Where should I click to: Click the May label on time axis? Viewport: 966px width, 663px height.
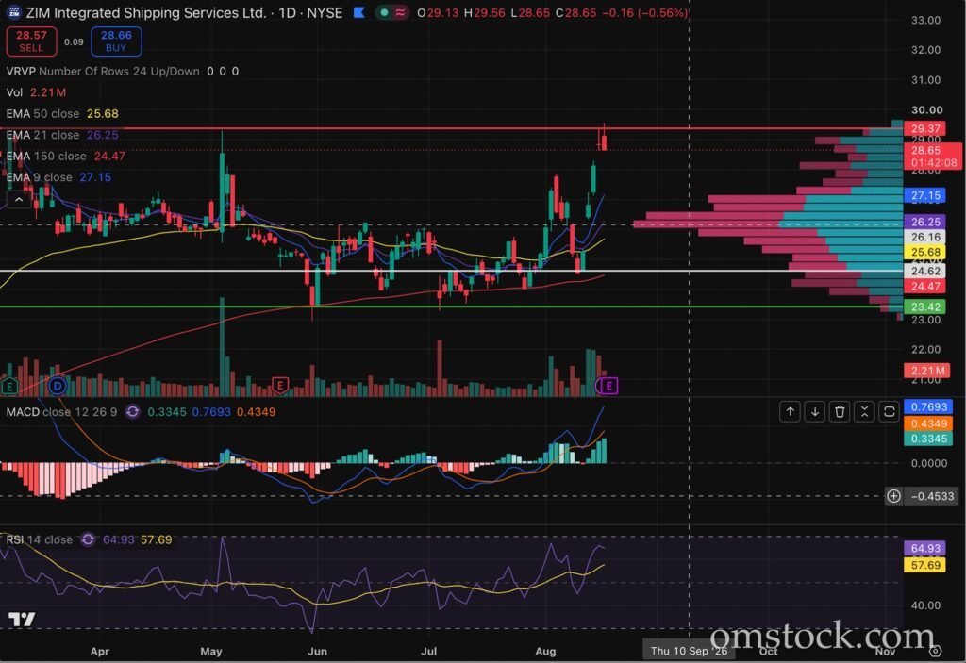point(210,651)
